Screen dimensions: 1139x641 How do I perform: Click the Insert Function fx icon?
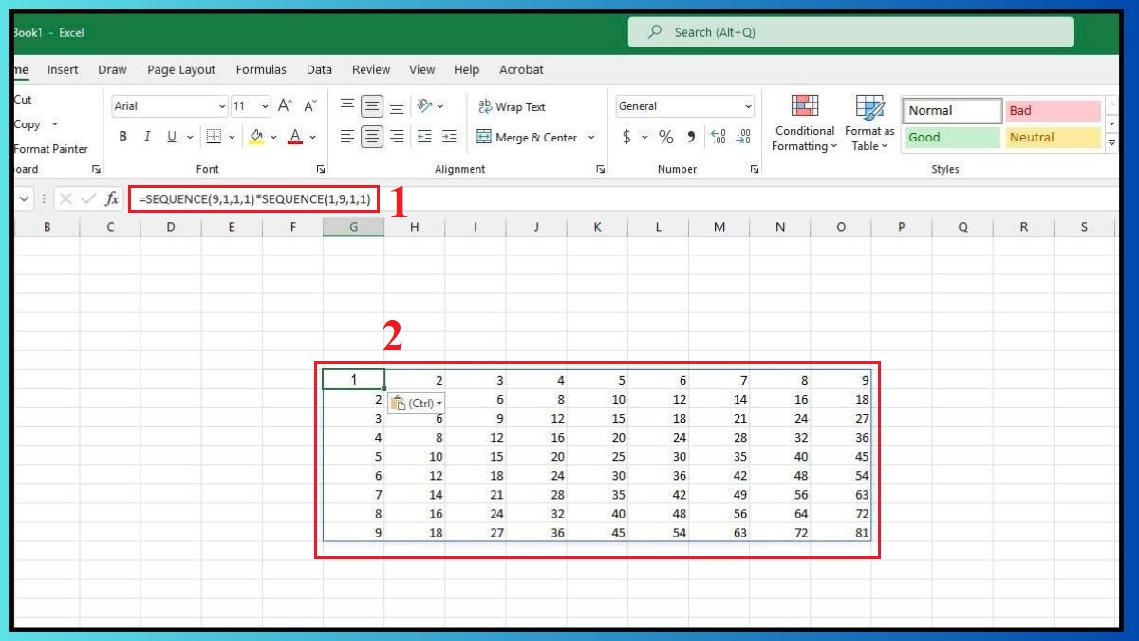click(112, 198)
